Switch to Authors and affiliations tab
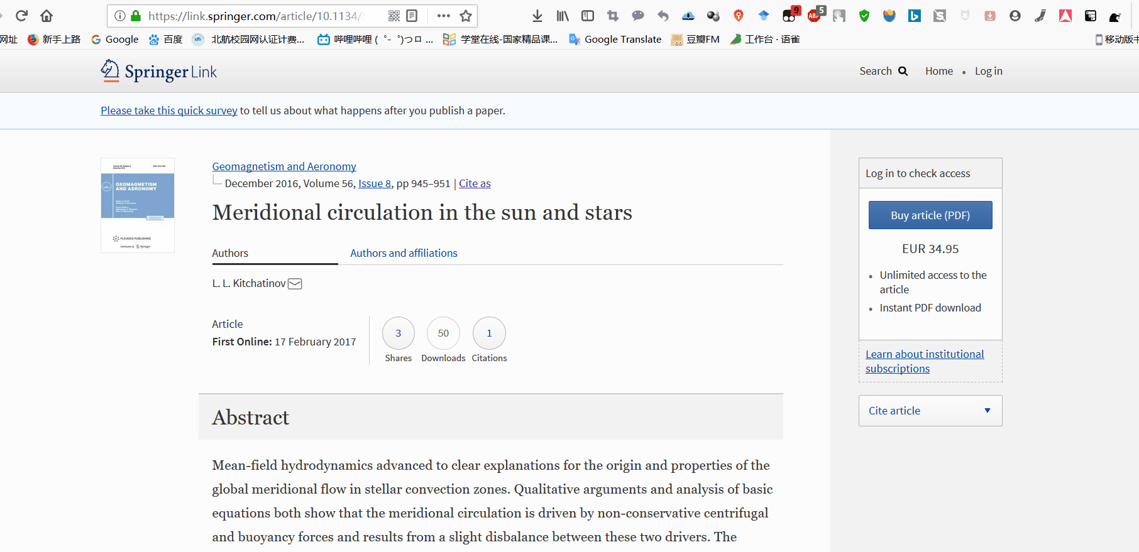Viewport: 1139px width, 552px height. pos(404,253)
